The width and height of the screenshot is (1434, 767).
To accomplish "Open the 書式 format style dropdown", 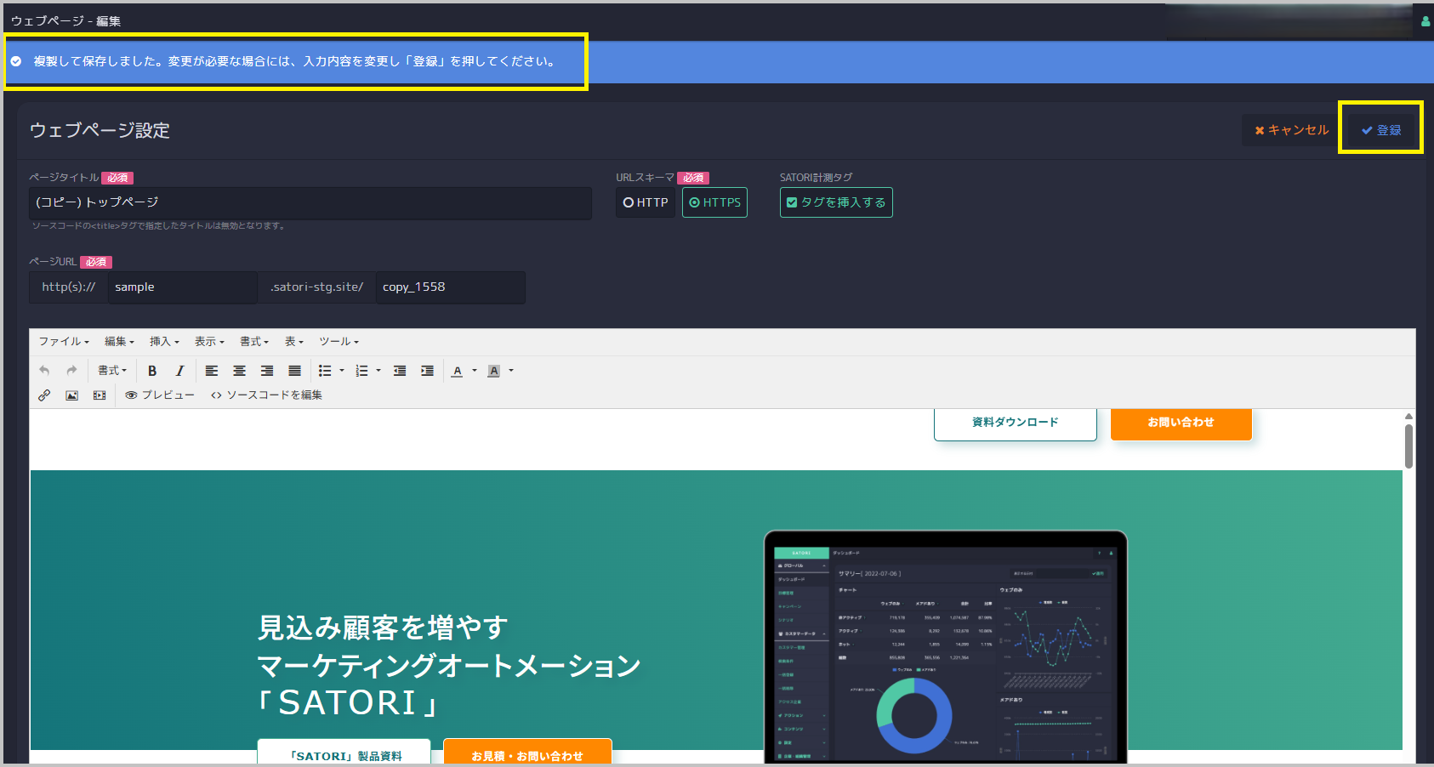I will (x=112, y=371).
